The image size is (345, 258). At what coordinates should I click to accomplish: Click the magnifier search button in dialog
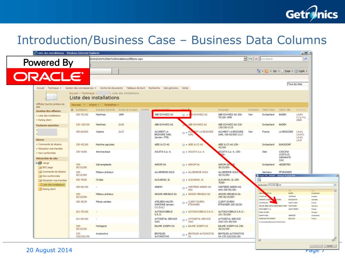[x=335, y=185]
